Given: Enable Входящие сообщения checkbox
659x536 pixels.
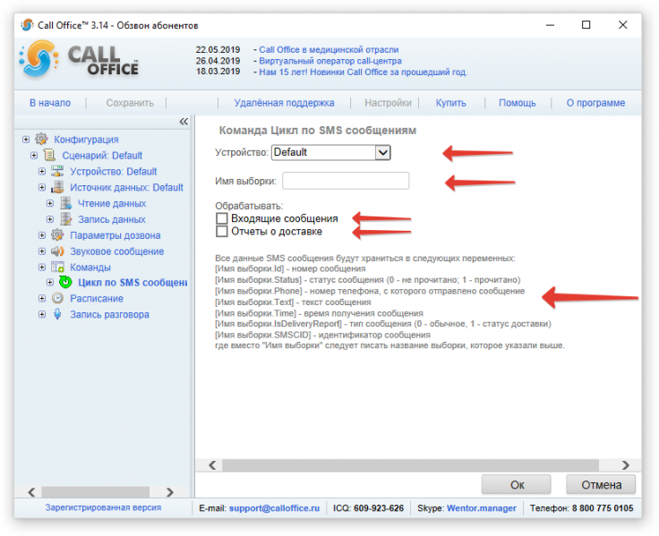Looking at the screenshot, I should [x=221, y=218].
